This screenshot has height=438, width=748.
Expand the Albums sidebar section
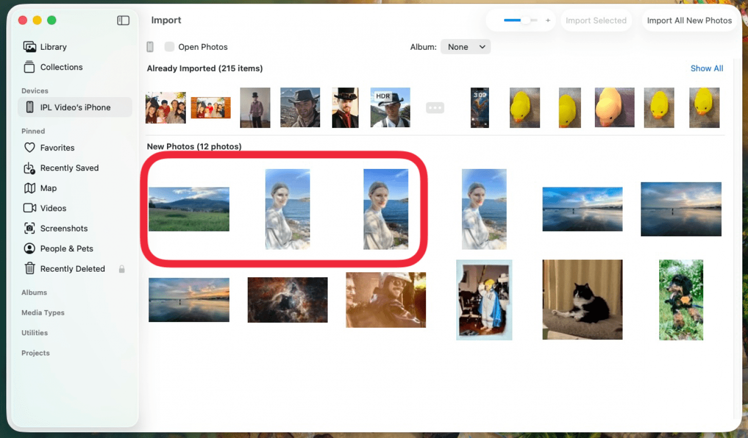[x=34, y=293]
